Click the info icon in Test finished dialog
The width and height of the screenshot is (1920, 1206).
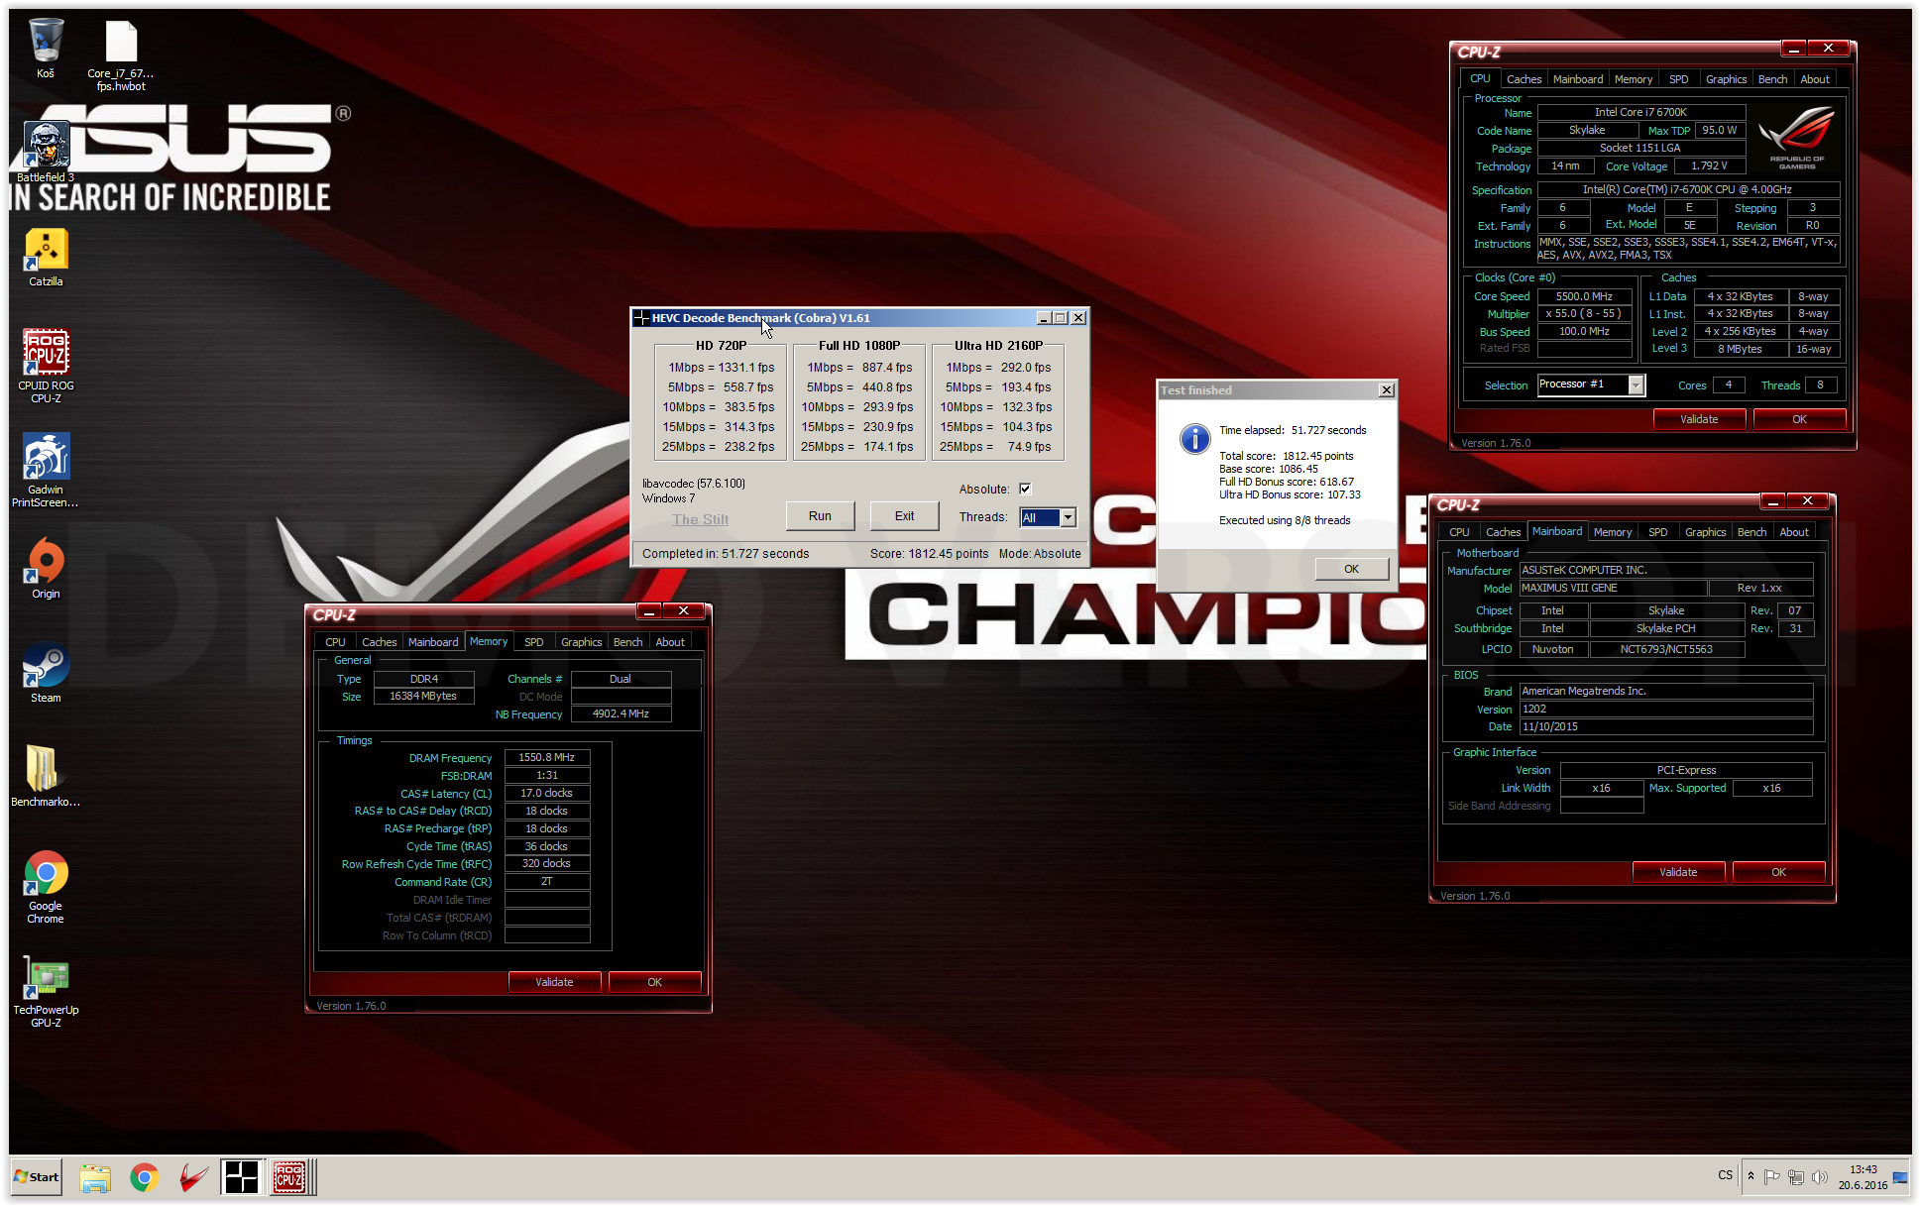click(x=1194, y=438)
